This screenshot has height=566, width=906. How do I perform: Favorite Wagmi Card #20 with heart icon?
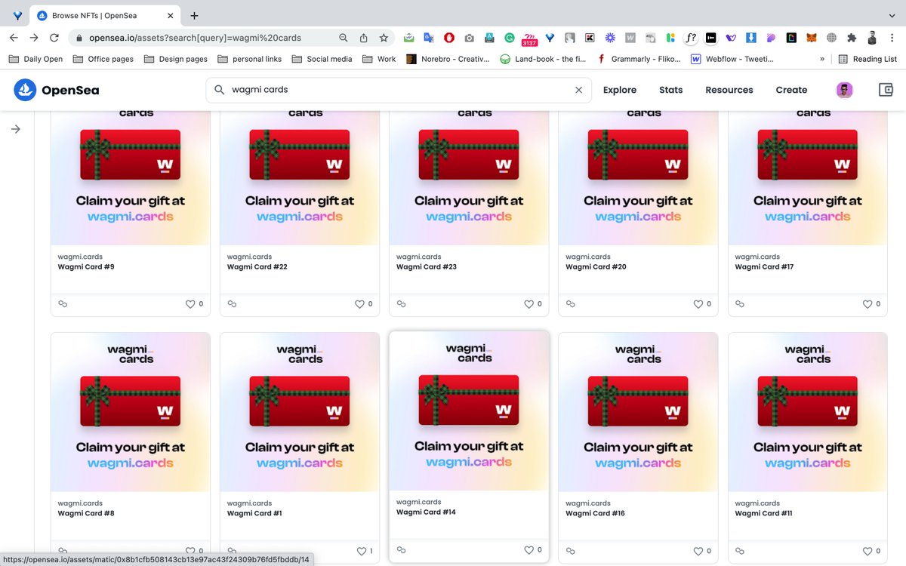click(x=698, y=304)
